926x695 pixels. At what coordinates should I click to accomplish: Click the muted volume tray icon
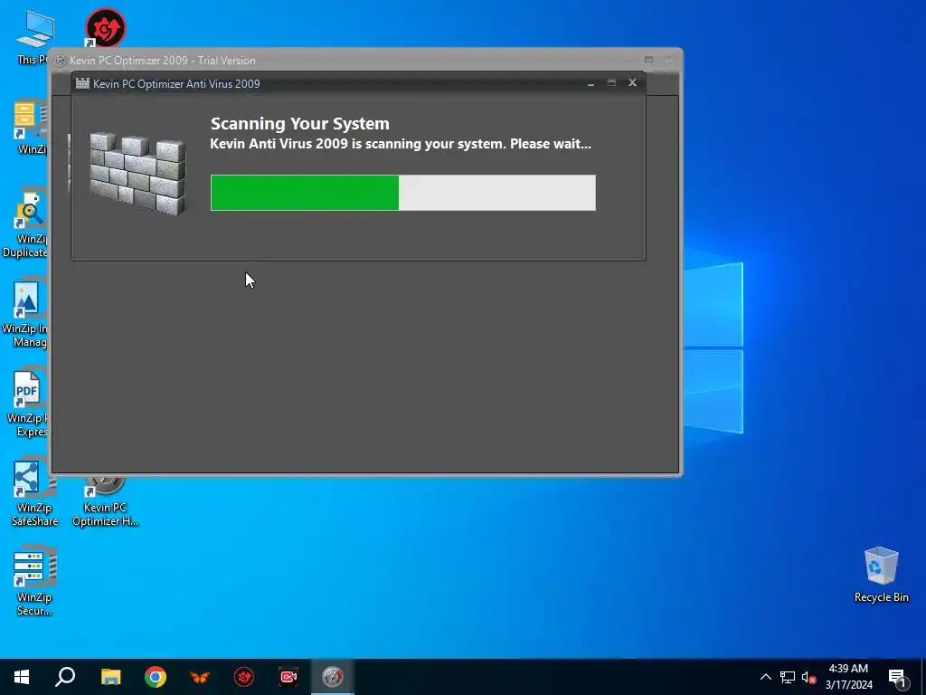[x=808, y=677]
